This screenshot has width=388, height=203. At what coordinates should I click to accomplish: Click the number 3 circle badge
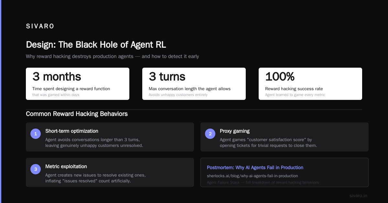tap(36, 169)
